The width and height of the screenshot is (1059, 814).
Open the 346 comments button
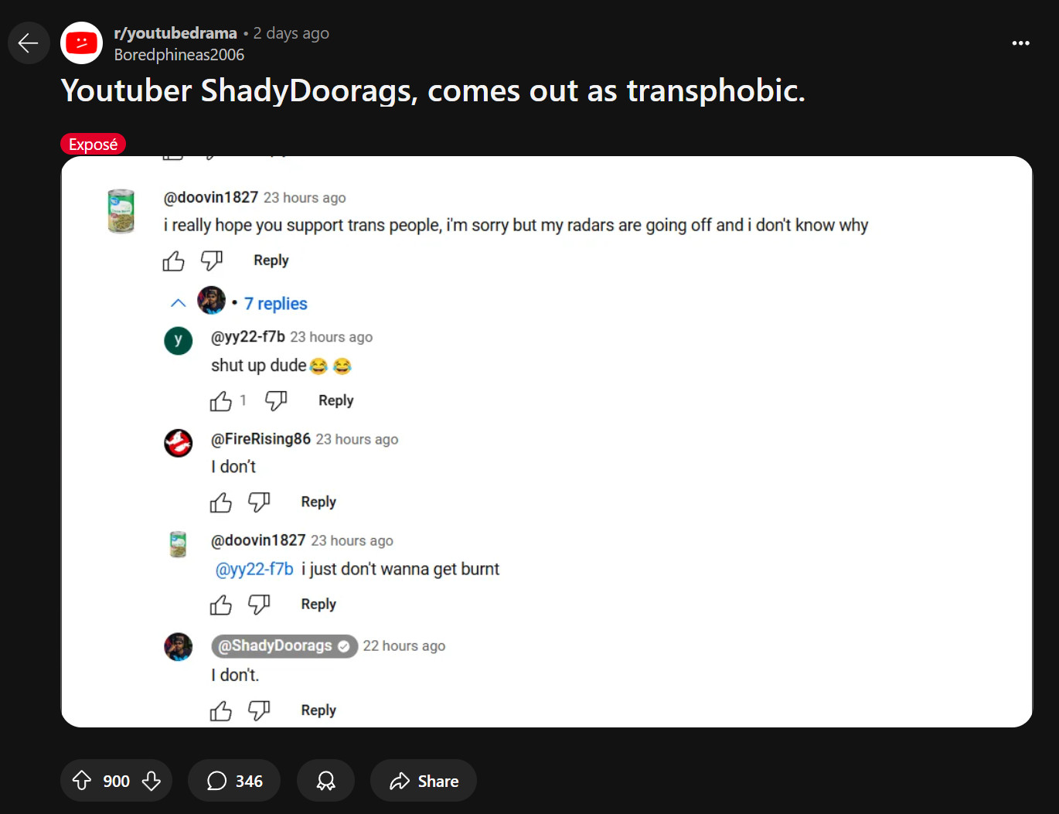(234, 781)
